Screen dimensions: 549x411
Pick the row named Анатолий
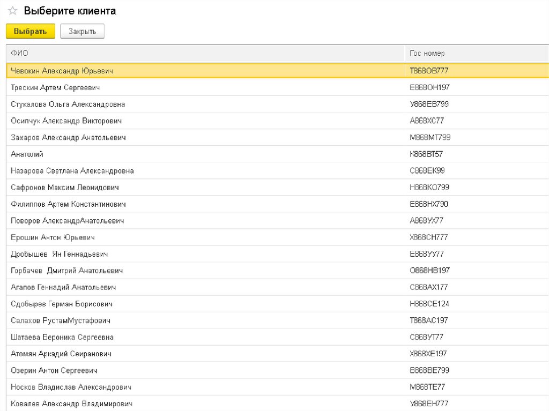pyautogui.click(x=27, y=154)
